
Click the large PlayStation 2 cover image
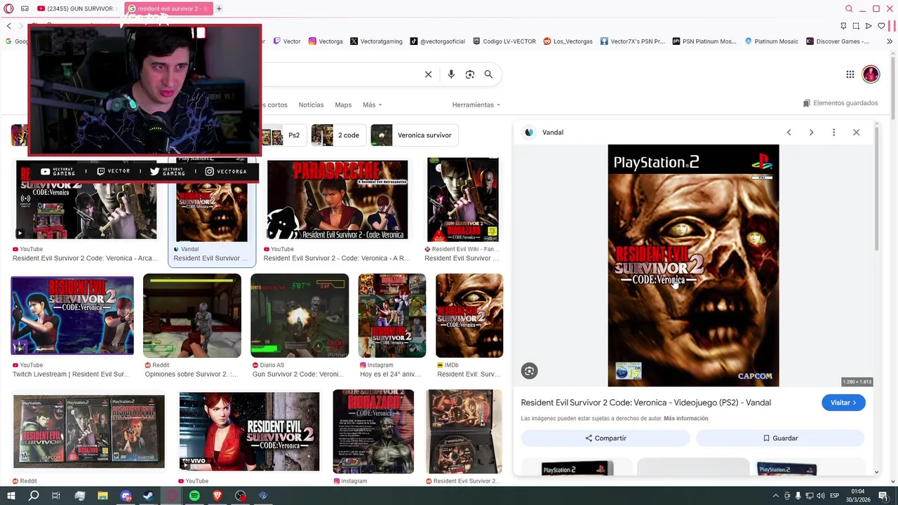[x=693, y=265]
